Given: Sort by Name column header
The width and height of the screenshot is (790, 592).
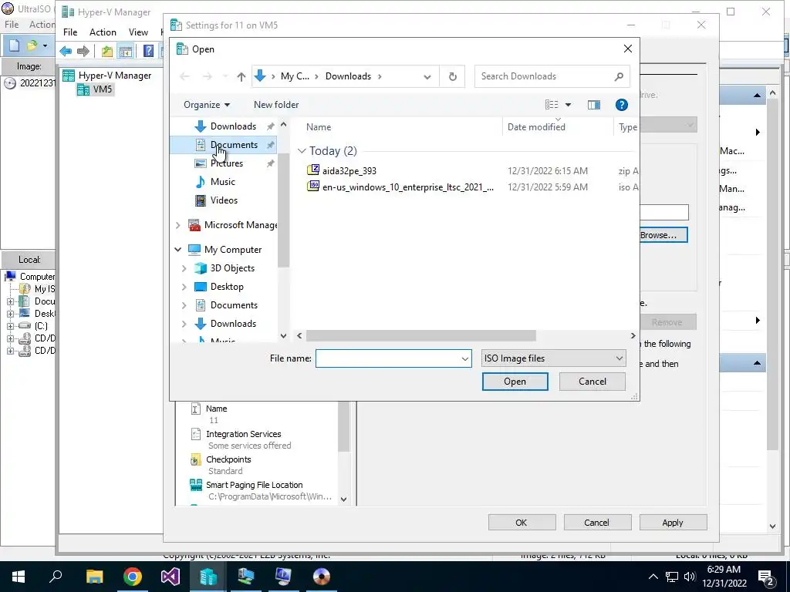Looking at the screenshot, I should pyautogui.click(x=319, y=127).
